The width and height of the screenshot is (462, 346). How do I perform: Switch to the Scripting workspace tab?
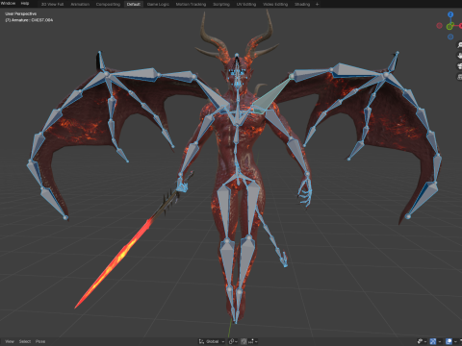(x=221, y=4)
